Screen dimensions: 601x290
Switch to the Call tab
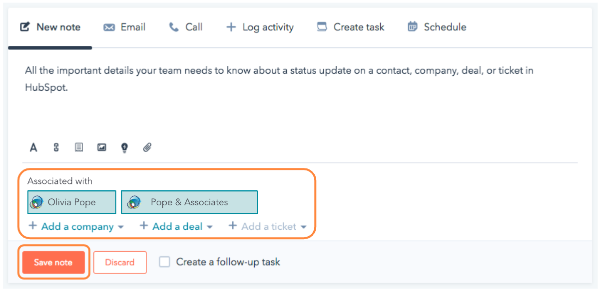tap(185, 27)
